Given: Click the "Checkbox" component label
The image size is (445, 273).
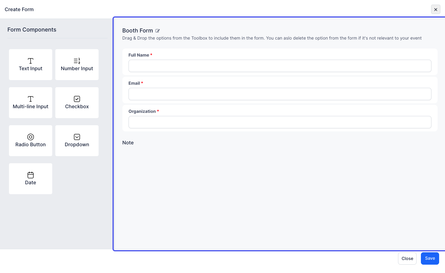Looking at the screenshot, I should pos(77,107).
